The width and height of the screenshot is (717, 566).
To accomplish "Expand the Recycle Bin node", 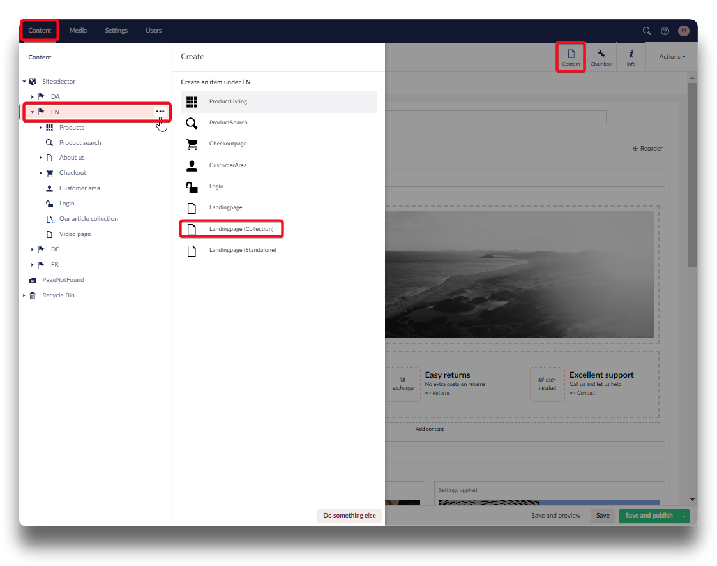I will click(x=24, y=295).
